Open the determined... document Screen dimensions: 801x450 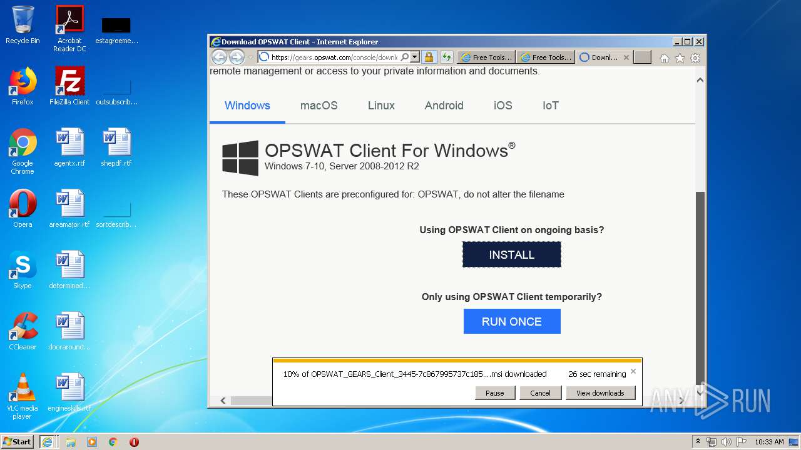pyautogui.click(x=69, y=270)
